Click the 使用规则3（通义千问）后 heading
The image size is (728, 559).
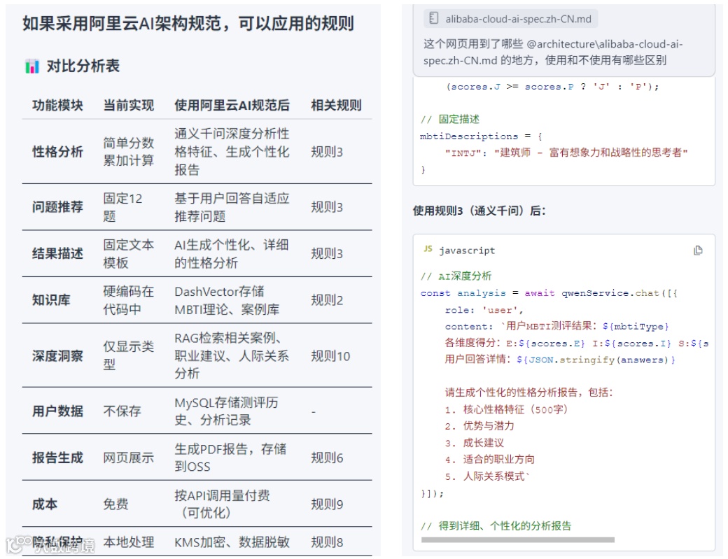tap(479, 211)
